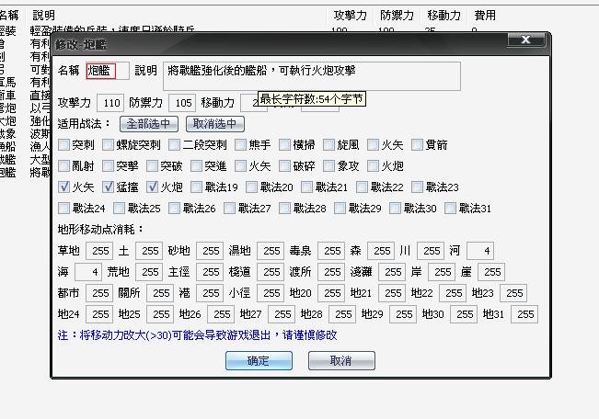Screen dimensions: 599x419
Task: Click the 河 field showing 4
Action: (480, 251)
